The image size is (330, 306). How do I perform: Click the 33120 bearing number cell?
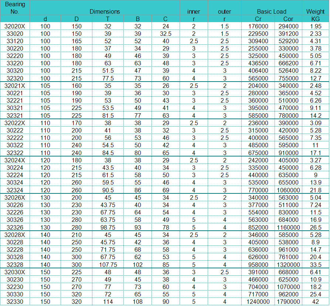tap(15, 41)
